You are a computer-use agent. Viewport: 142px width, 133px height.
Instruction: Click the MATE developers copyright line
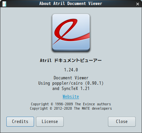click(71, 108)
